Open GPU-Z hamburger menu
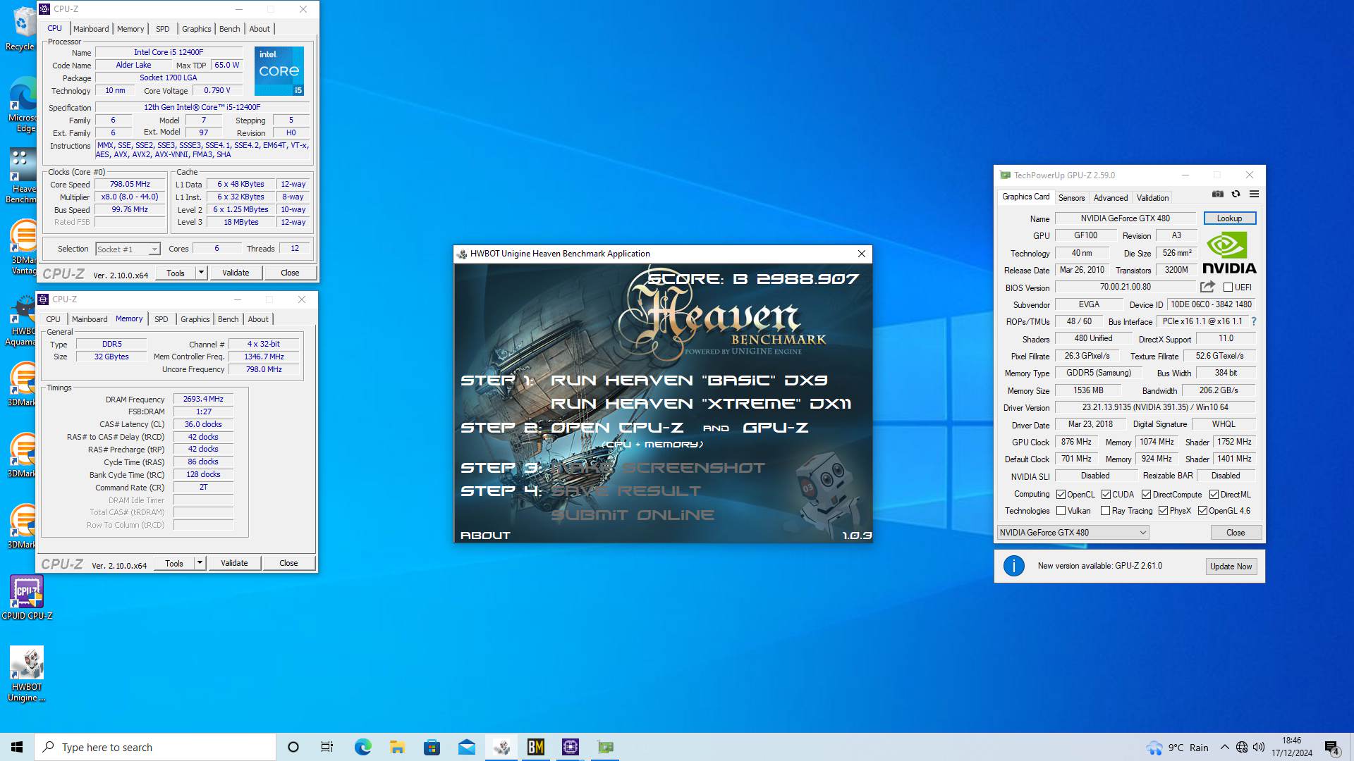 point(1254,194)
